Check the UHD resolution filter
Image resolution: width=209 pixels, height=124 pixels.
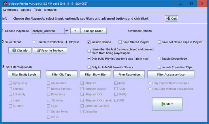[116, 100]
